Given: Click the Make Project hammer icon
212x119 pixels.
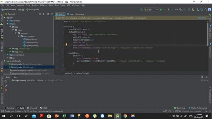Looking at the screenshot, I should [x=141, y=10].
